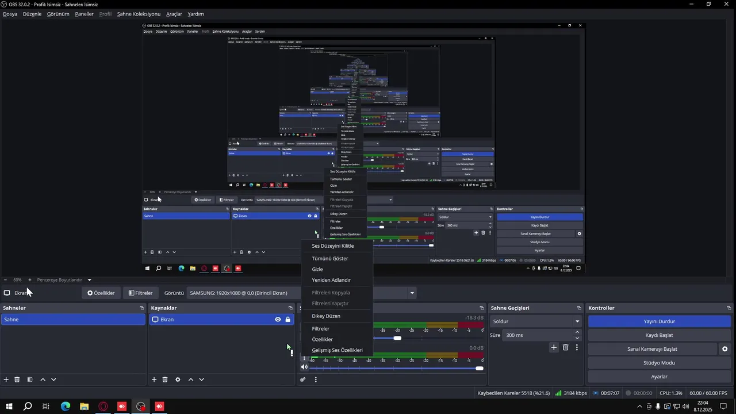Undock the Kontroller panel

pyautogui.click(x=729, y=308)
